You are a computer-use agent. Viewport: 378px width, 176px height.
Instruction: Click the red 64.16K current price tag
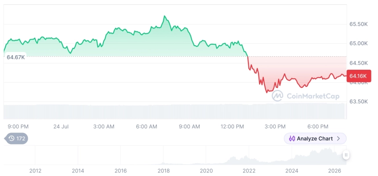pos(359,76)
